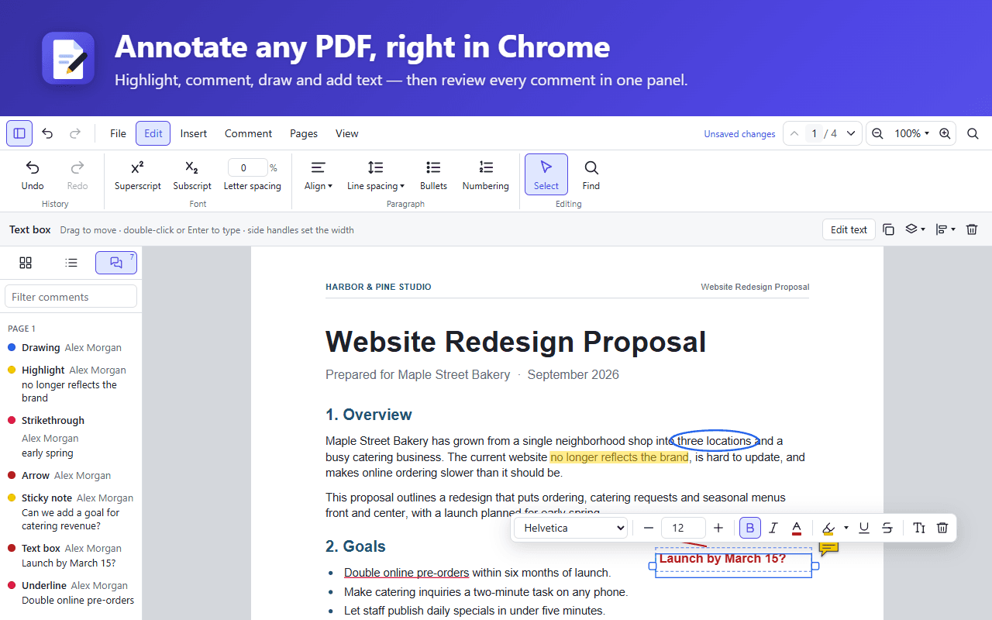Open the File menu

pyautogui.click(x=118, y=133)
